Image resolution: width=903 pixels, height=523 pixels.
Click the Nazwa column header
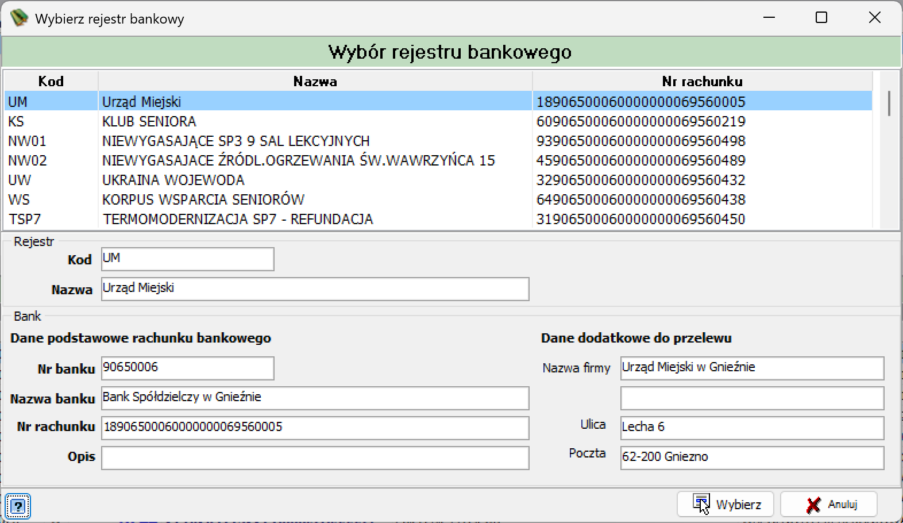[315, 81]
